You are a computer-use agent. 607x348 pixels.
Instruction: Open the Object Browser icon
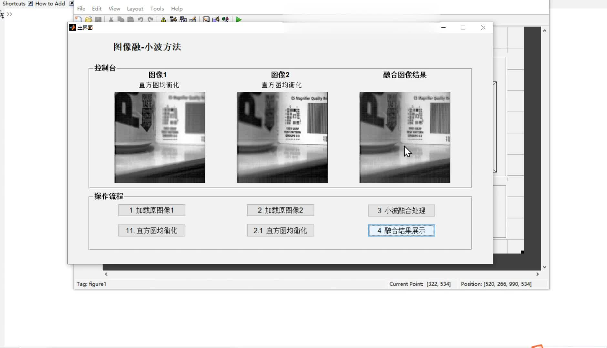[x=225, y=20]
